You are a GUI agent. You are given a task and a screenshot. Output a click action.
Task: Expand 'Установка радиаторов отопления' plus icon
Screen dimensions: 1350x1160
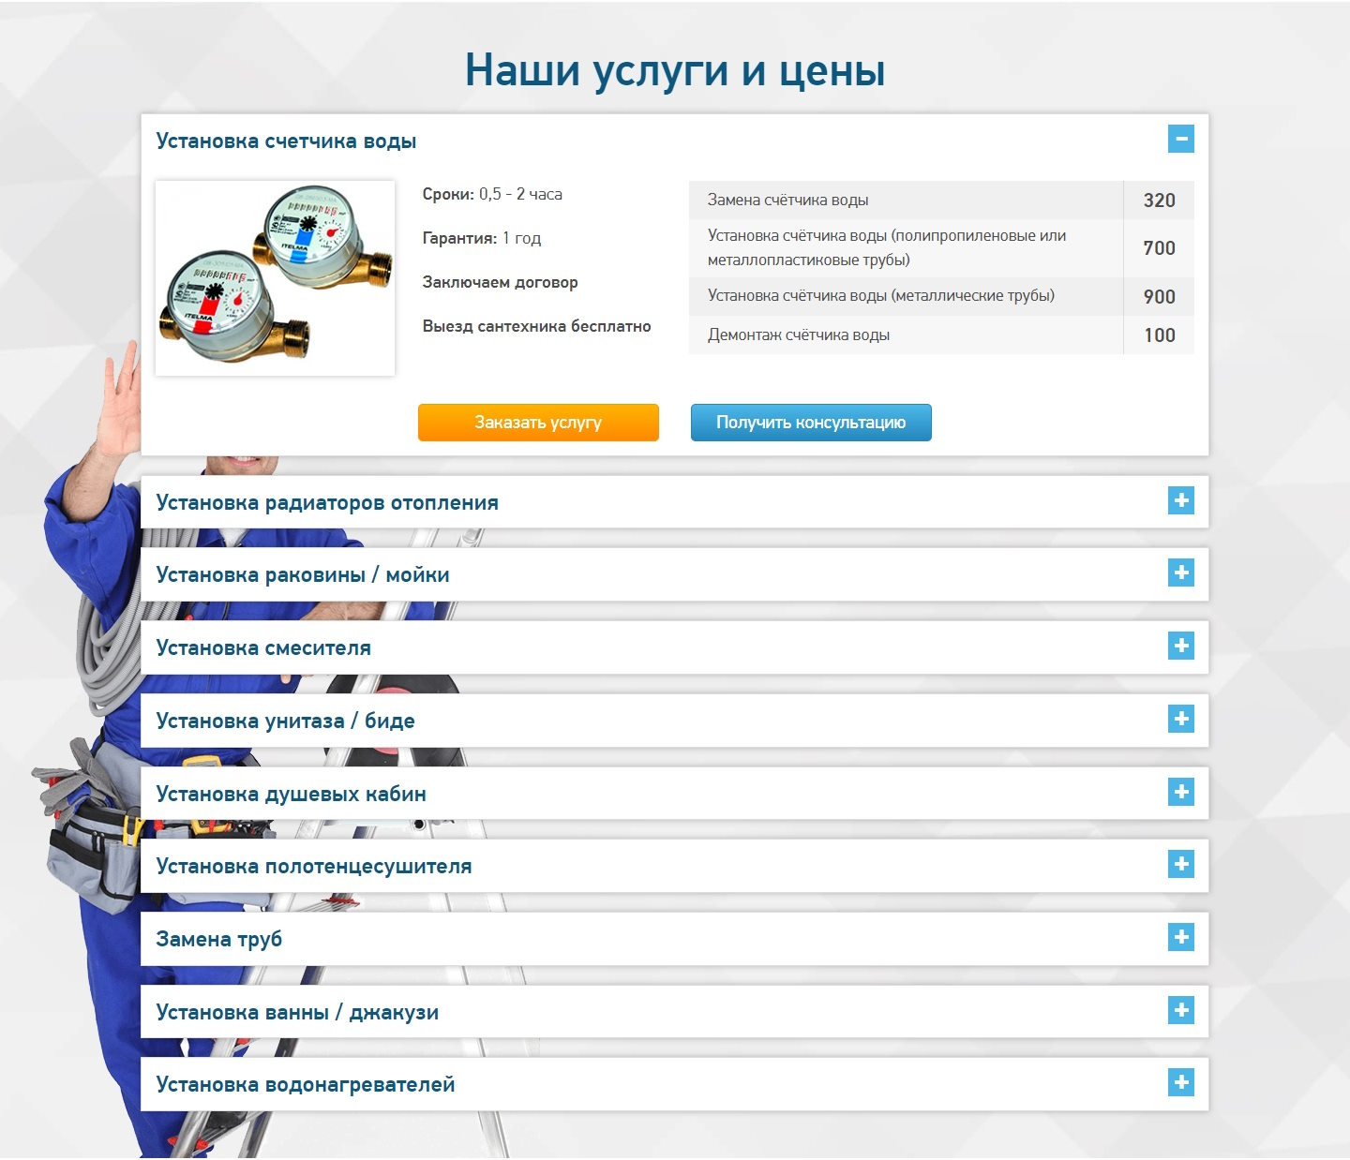pyautogui.click(x=1181, y=500)
